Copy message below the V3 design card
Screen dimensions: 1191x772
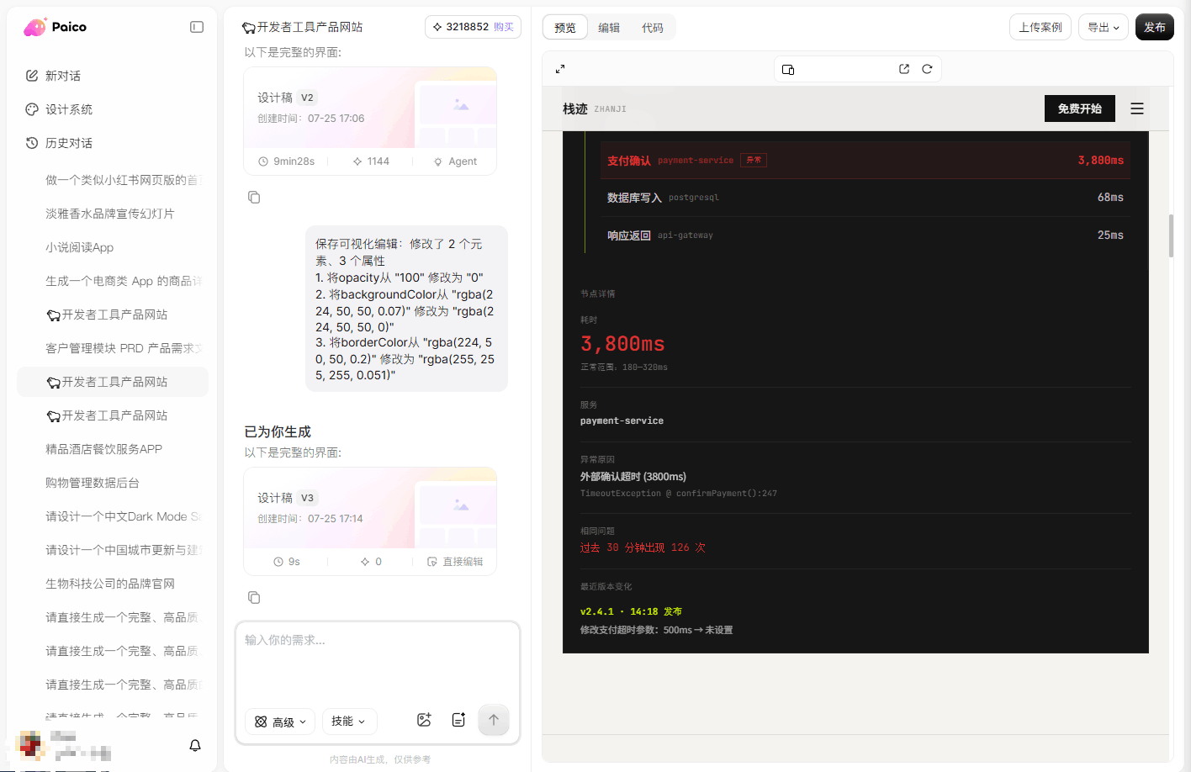tap(254, 597)
